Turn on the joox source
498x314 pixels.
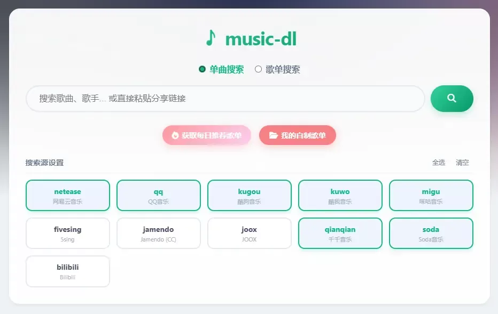coord(250,234)
